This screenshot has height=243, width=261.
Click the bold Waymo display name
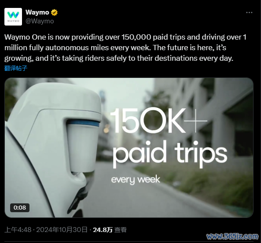point(37,12)
